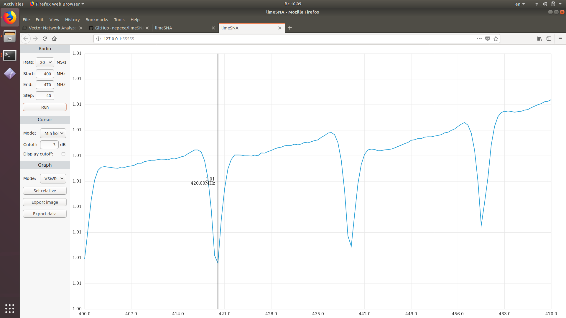This screenshot has width=566, height=318.
Task: Expand the Rate dropdown
Action: [x=45, y=62]
